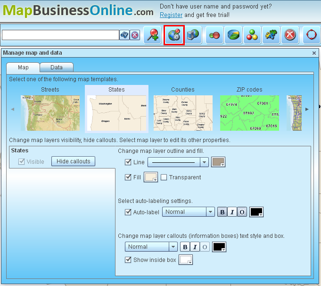
Task: Click the globe with server data icon
Action: (x=193, y=35)
